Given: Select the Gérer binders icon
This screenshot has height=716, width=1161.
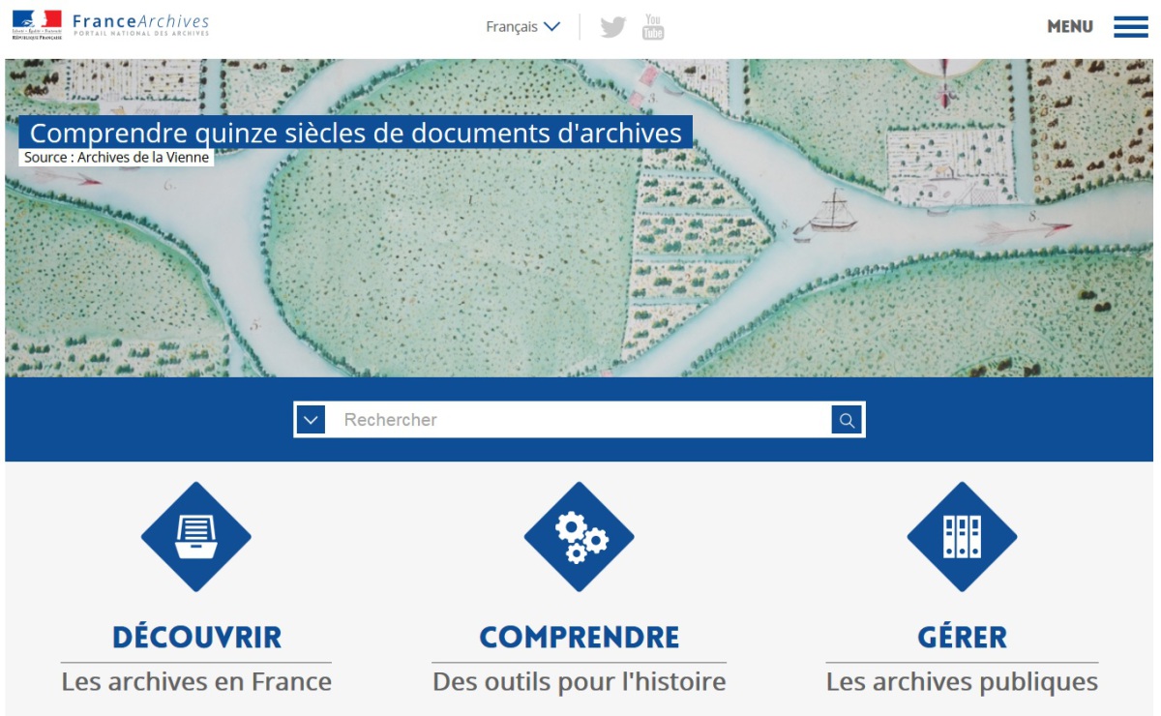Looking at the screenshot, I should click(962, 537).
